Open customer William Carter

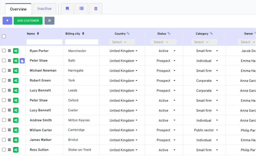point(41,130)
